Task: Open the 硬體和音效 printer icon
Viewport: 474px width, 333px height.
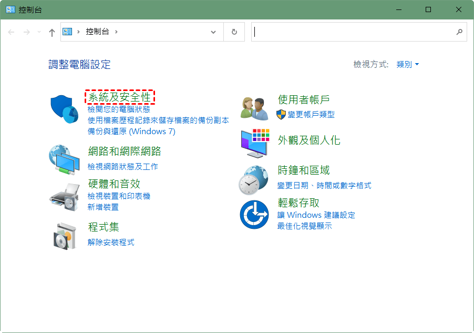Action: 64,197
